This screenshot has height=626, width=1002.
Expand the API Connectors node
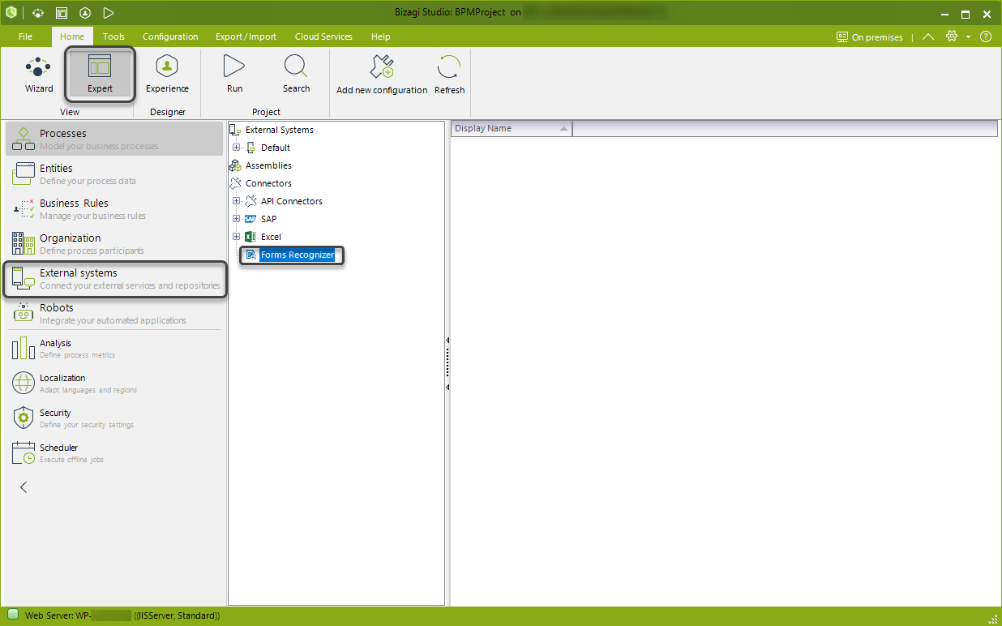237,201
